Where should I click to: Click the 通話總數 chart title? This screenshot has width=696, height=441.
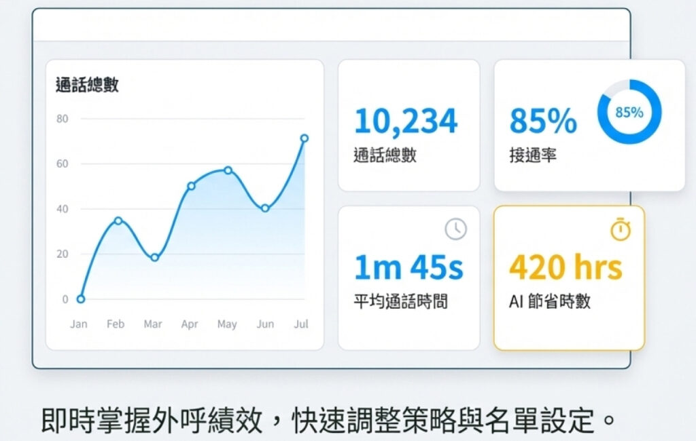87,85
